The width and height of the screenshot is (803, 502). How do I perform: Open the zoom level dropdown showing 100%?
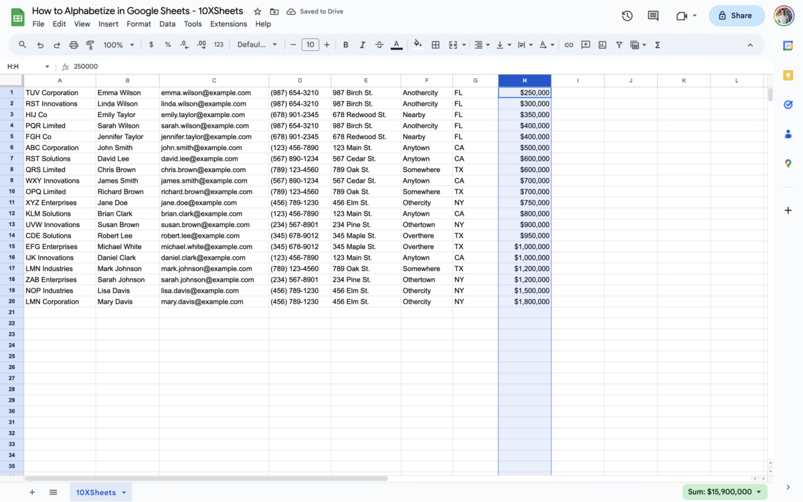point(118,44)
